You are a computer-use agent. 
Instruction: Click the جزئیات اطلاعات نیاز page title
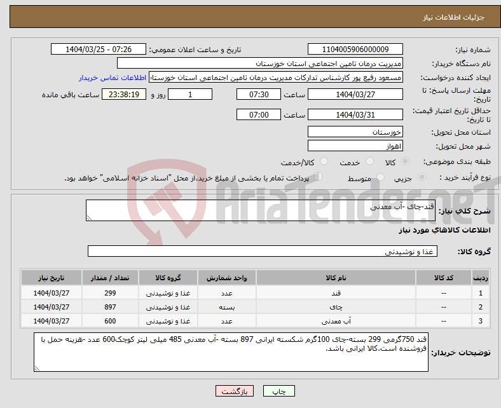454,17
